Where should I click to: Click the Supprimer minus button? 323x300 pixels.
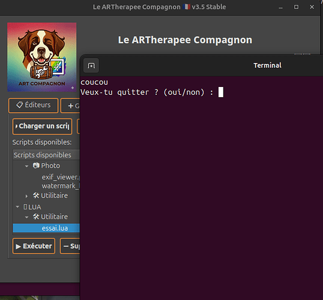[70, 246]
